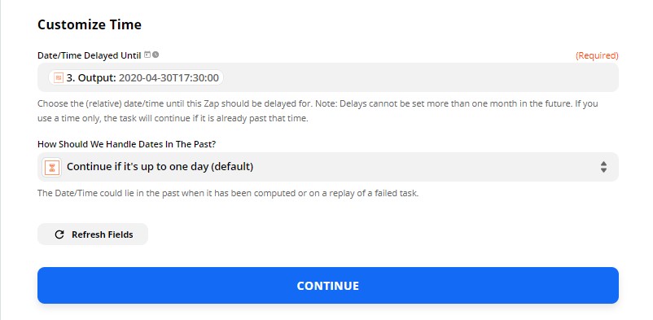Select the 3. Output 2020-04-30T17:30:00 pill
This screenshot has height=320, width=653.
point(136,77)
